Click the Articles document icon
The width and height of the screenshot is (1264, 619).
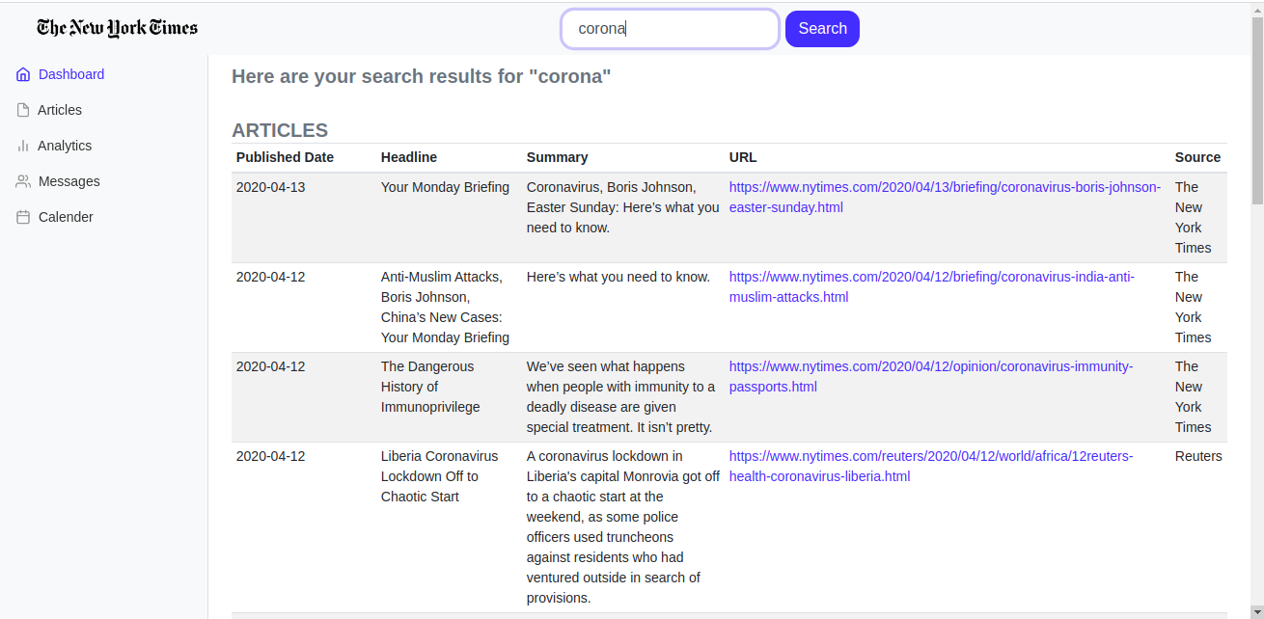[x=23, y=110]
